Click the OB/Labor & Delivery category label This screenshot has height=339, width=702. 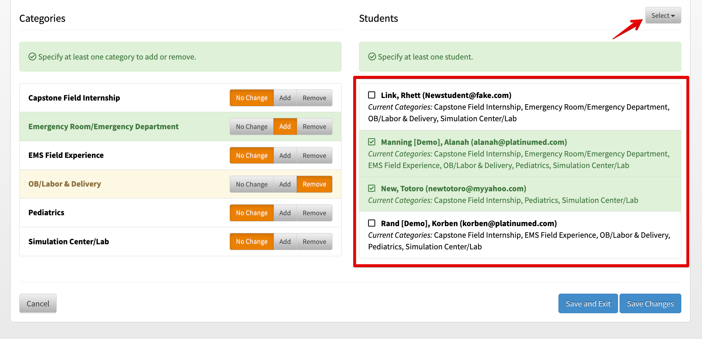tap(65, 184)
